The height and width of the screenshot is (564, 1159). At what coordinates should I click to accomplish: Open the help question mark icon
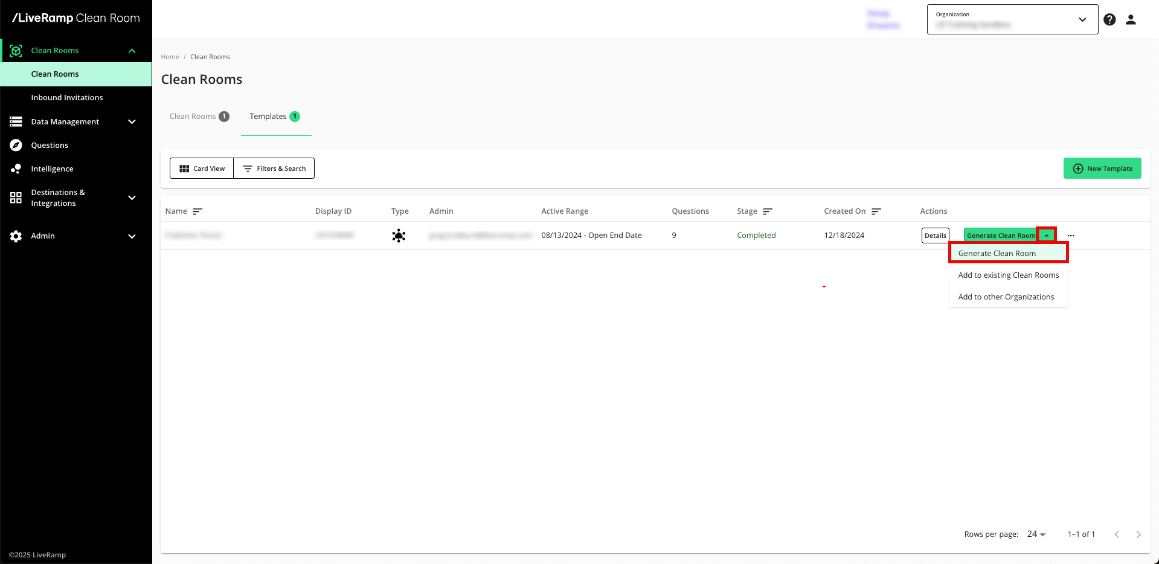[x=1109, y=20]
